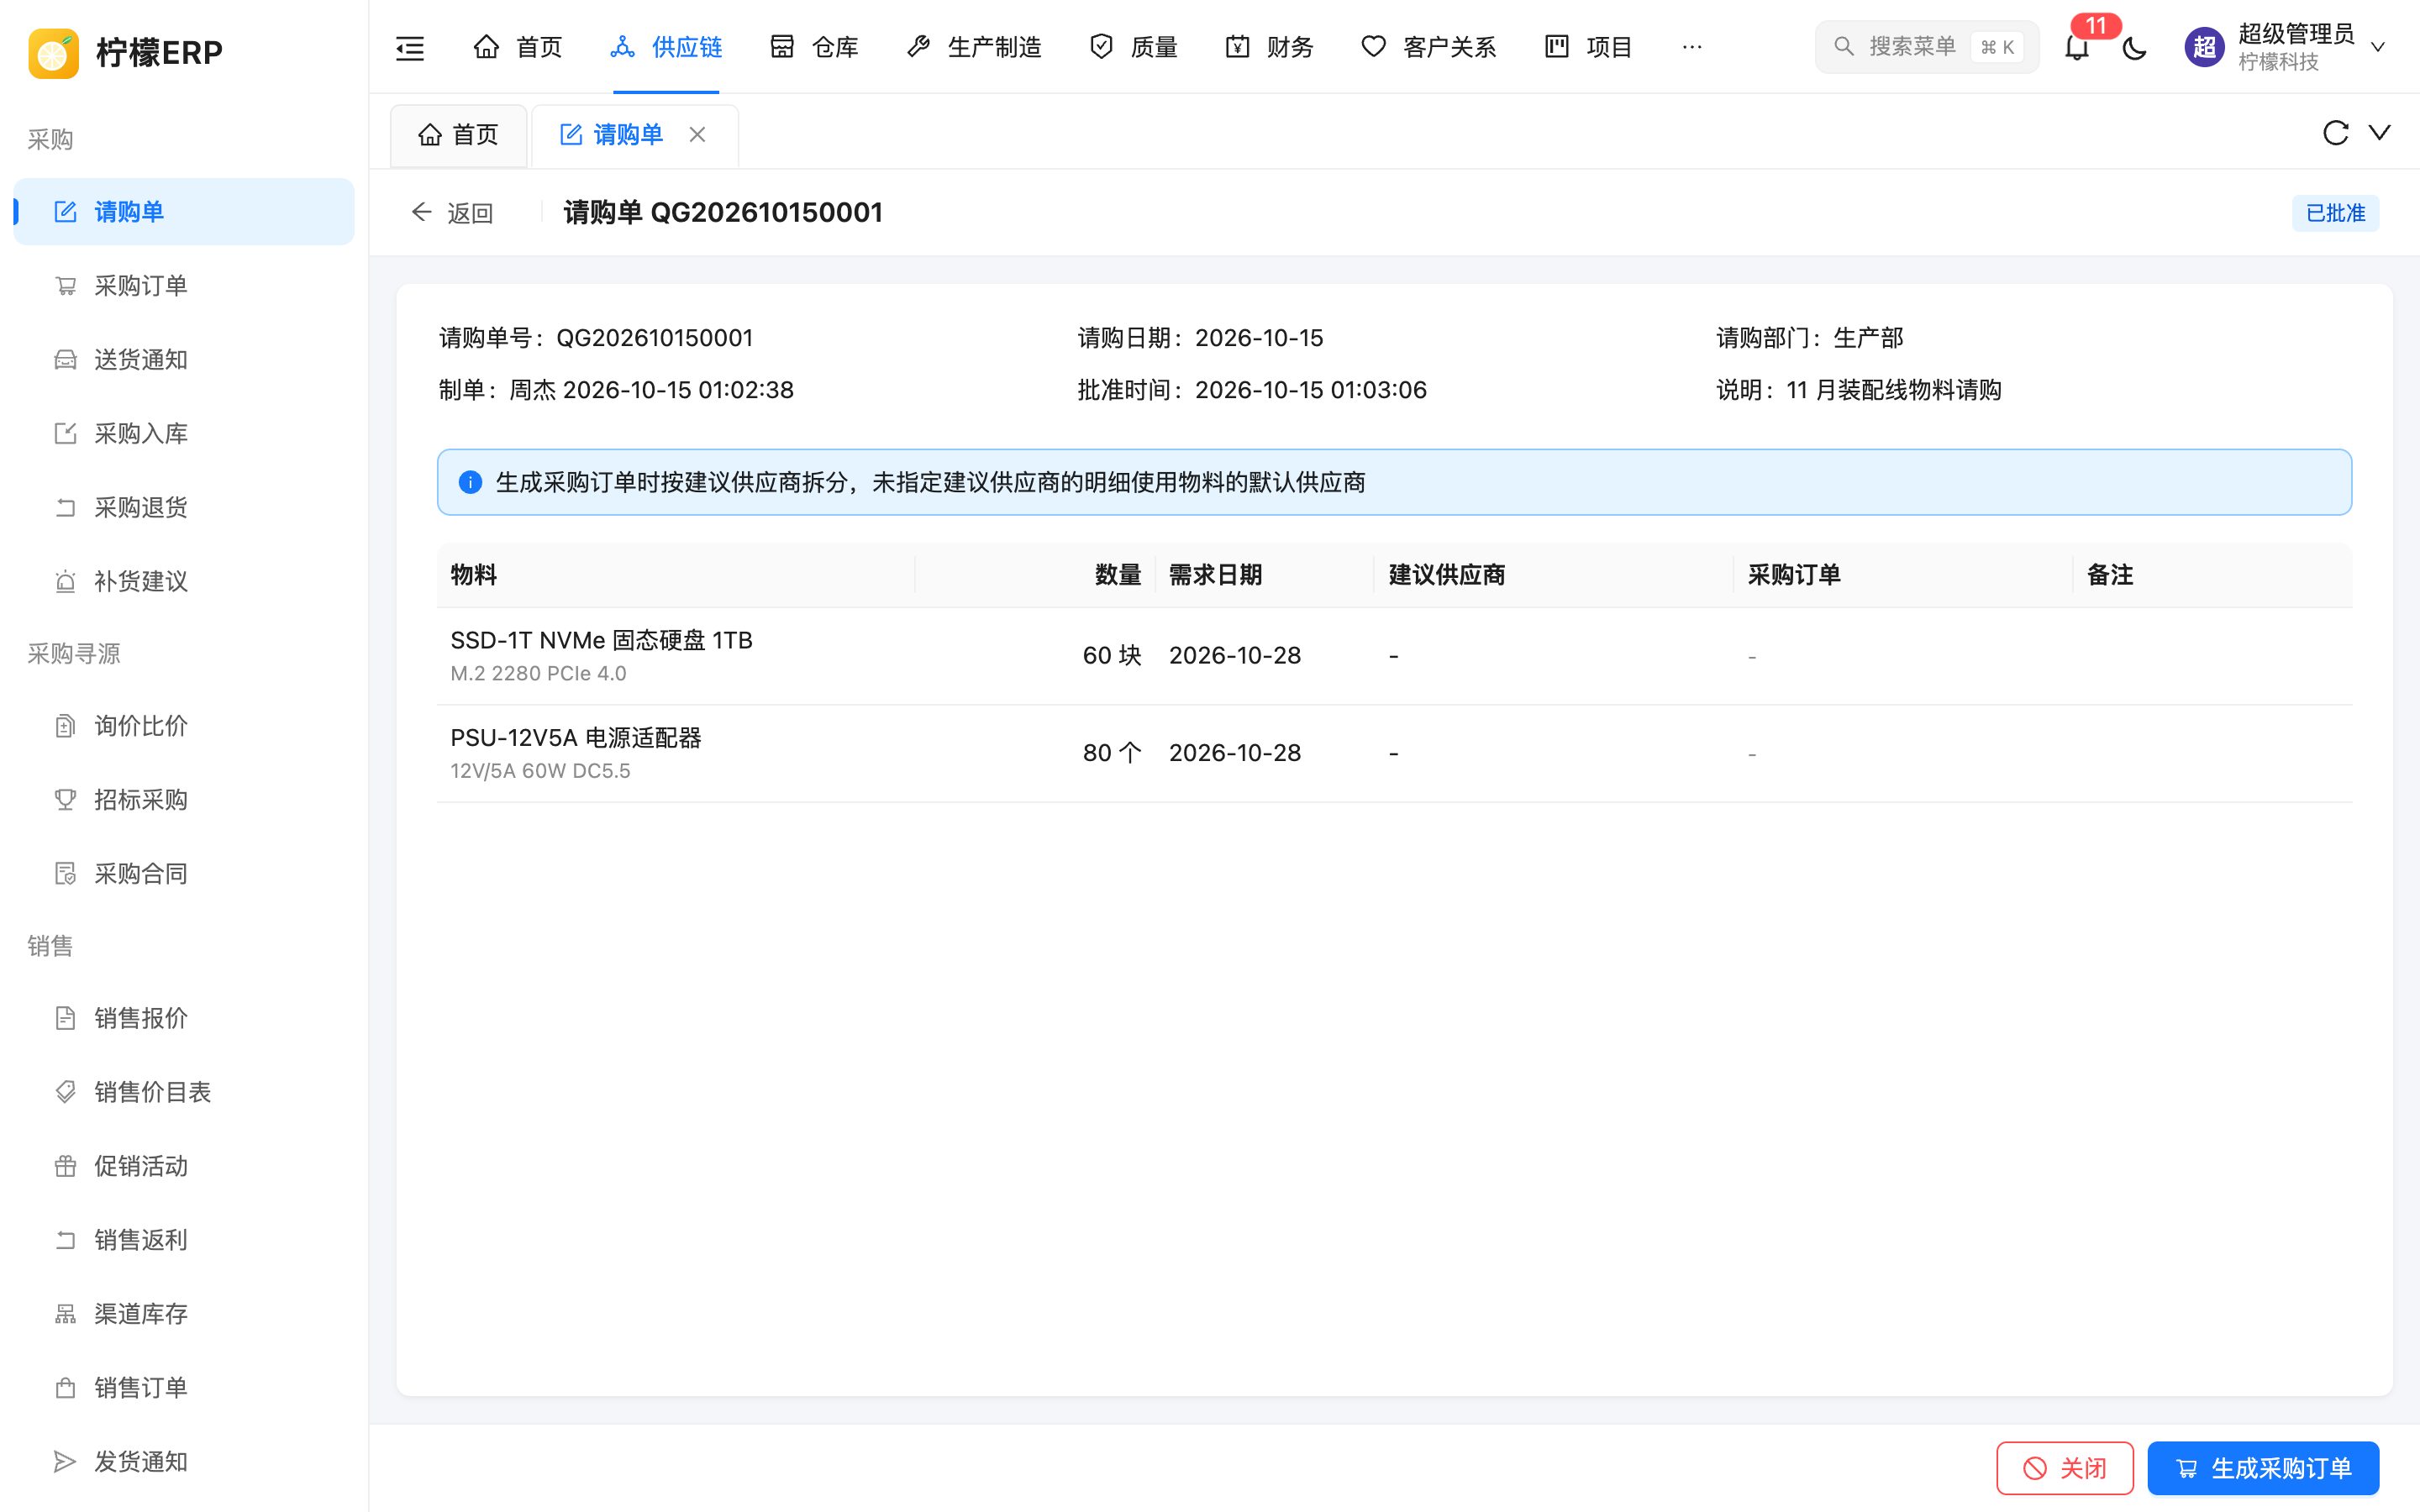Open the 财务 top menu

pyautogui.click(x=1269, y=47)
